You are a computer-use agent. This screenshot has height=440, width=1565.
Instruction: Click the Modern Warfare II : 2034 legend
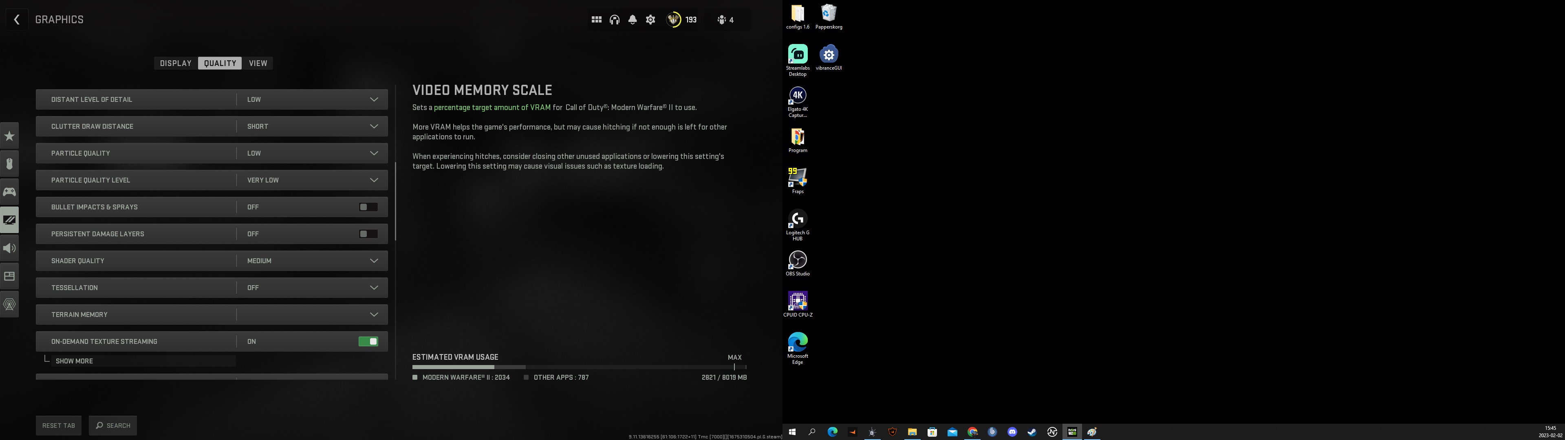point(461,377)
